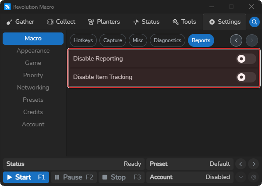Toggle Disable Item Tracking switch
Screen dimensions: 262x186
246,77
